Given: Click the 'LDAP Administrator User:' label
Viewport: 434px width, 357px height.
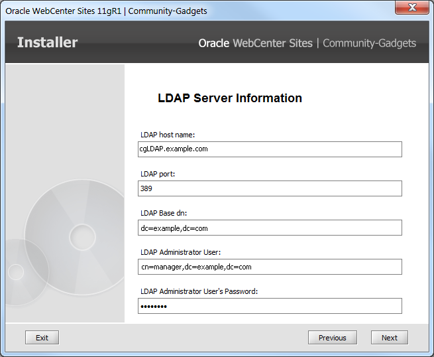Looking at the screenshot, I should (180, 252).
